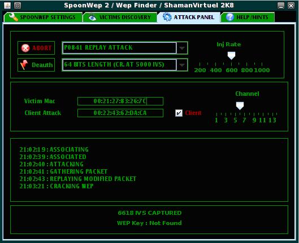This screenshot has width=299, height=243.
Task: Click the eye icon on Victims Discovery tab
Action: [93, 17]
